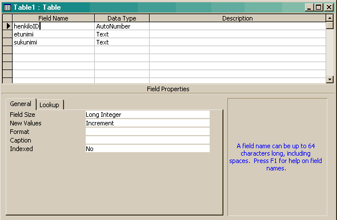The width and height of the screenshot is (337, 220).
Task: Select the row selector for etunimi
Action: [x=7, y=34]
